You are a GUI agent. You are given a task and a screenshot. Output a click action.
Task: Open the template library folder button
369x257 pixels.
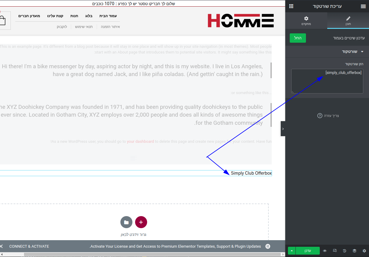coord(126,222)
